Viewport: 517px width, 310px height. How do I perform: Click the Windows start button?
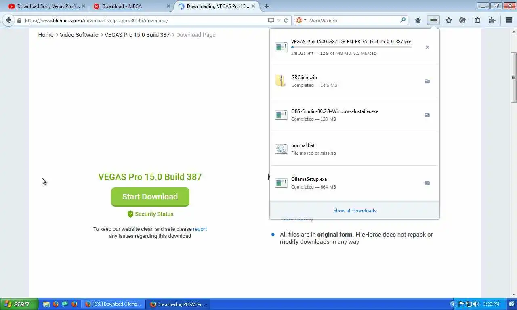pyautogui.click(x=19, y=304)
